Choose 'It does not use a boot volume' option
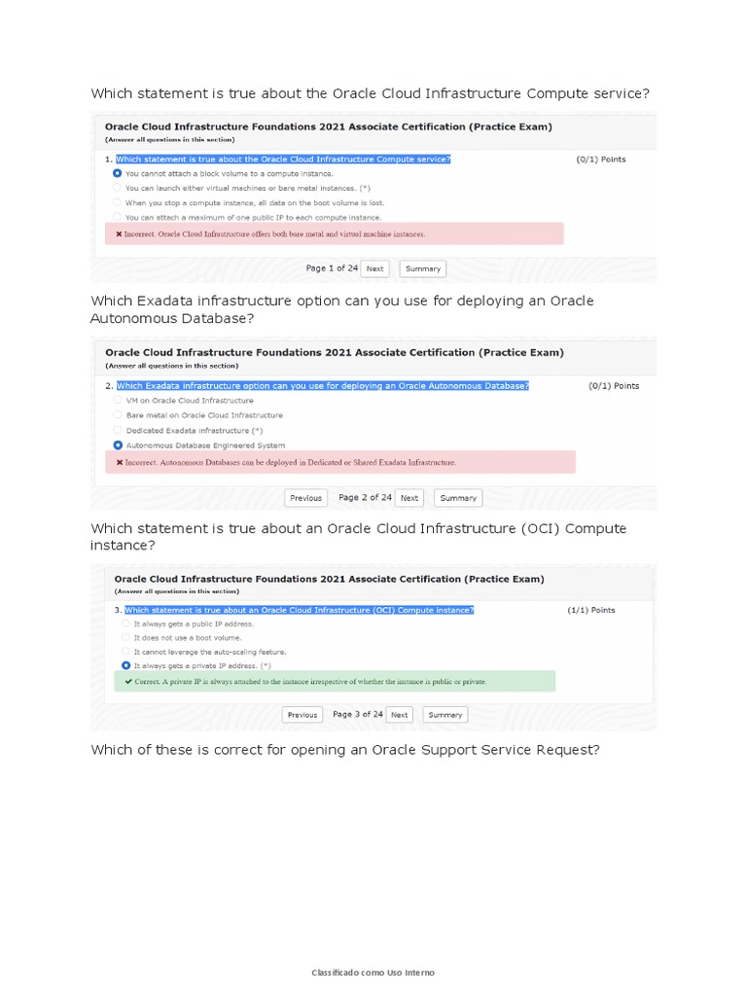747x996 pixels. pyautogui.click(x=125, y=638)
